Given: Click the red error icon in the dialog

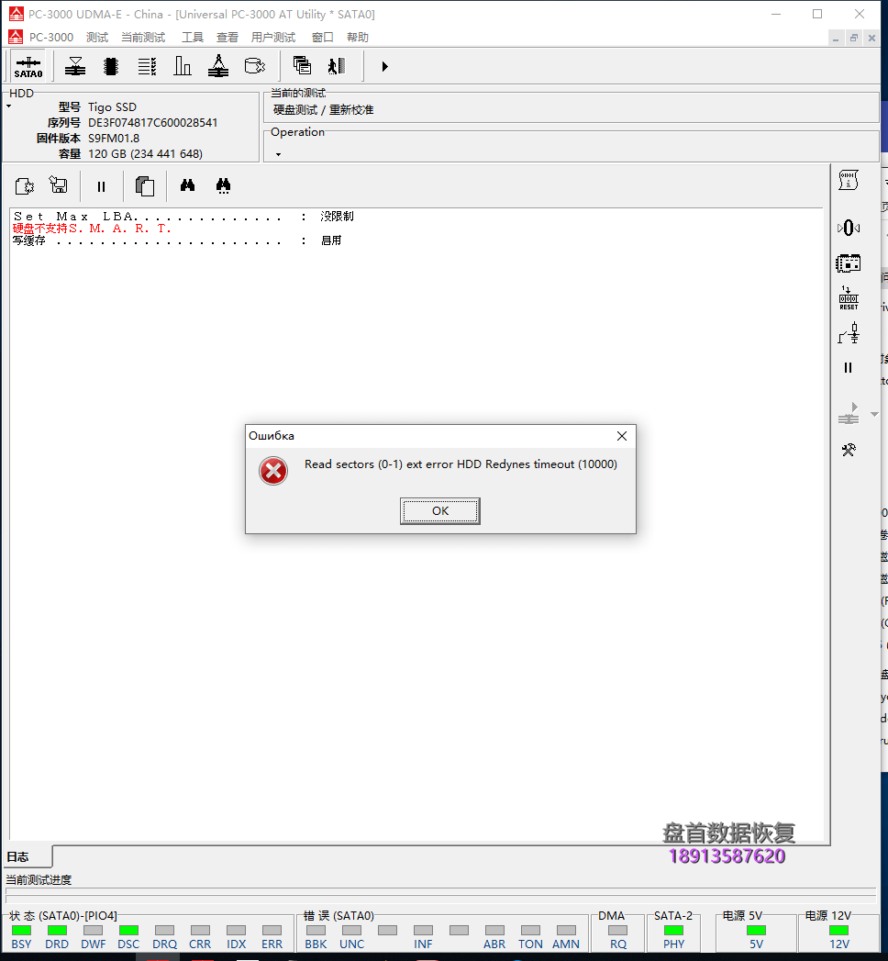Looking at the screenshot, I should click(273, 471).
